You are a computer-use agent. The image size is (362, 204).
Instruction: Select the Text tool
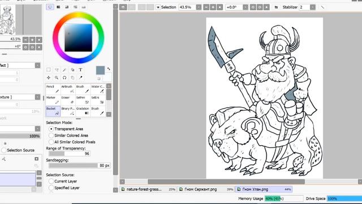click(80, 70)
